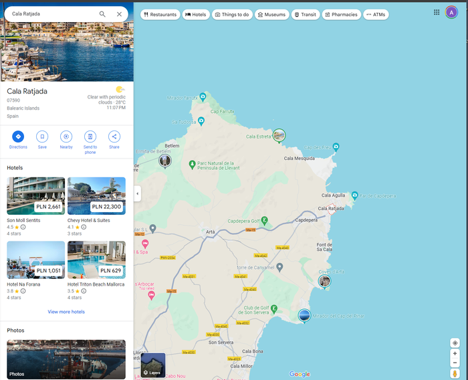This screenshot has height=380, width=468.
Task: Send Cala Ratjada to phone
Action: click(90, 142)
